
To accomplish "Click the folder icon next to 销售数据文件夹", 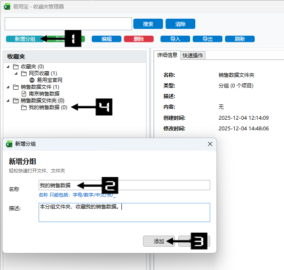I will tap(16, 101).
